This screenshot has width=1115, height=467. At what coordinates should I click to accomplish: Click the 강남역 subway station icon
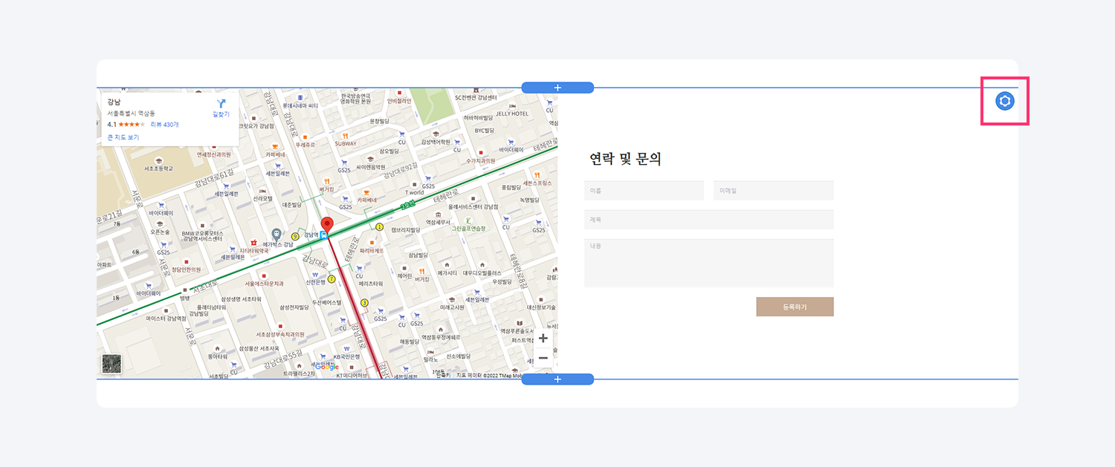coord(323,235)
